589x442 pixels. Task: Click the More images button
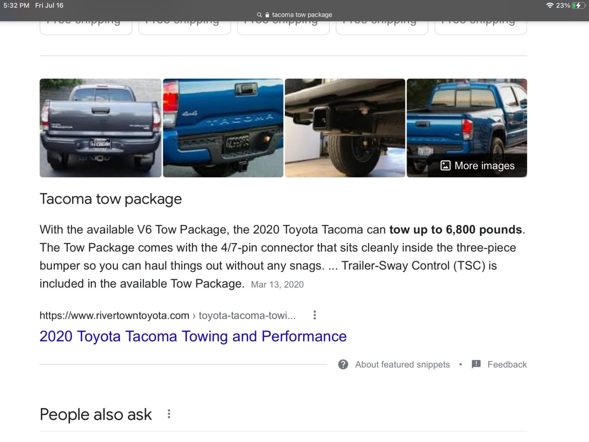(x=478, y=166)
